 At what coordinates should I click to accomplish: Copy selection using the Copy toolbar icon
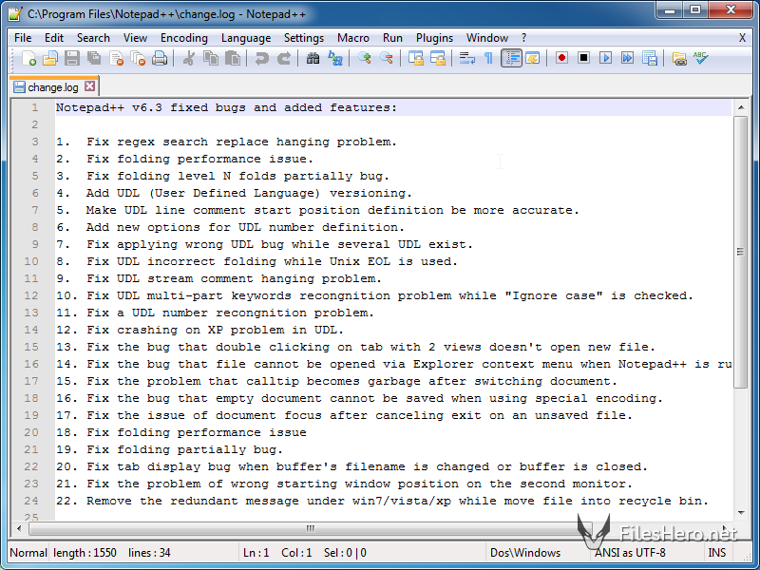tap(210, 59)
